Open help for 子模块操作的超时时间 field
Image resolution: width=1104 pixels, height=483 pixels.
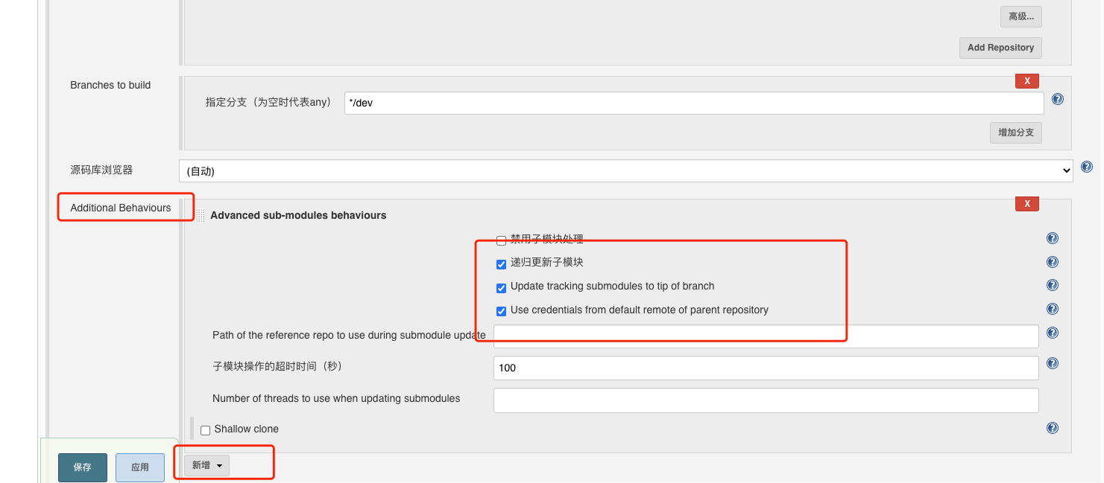[1053, 363]
